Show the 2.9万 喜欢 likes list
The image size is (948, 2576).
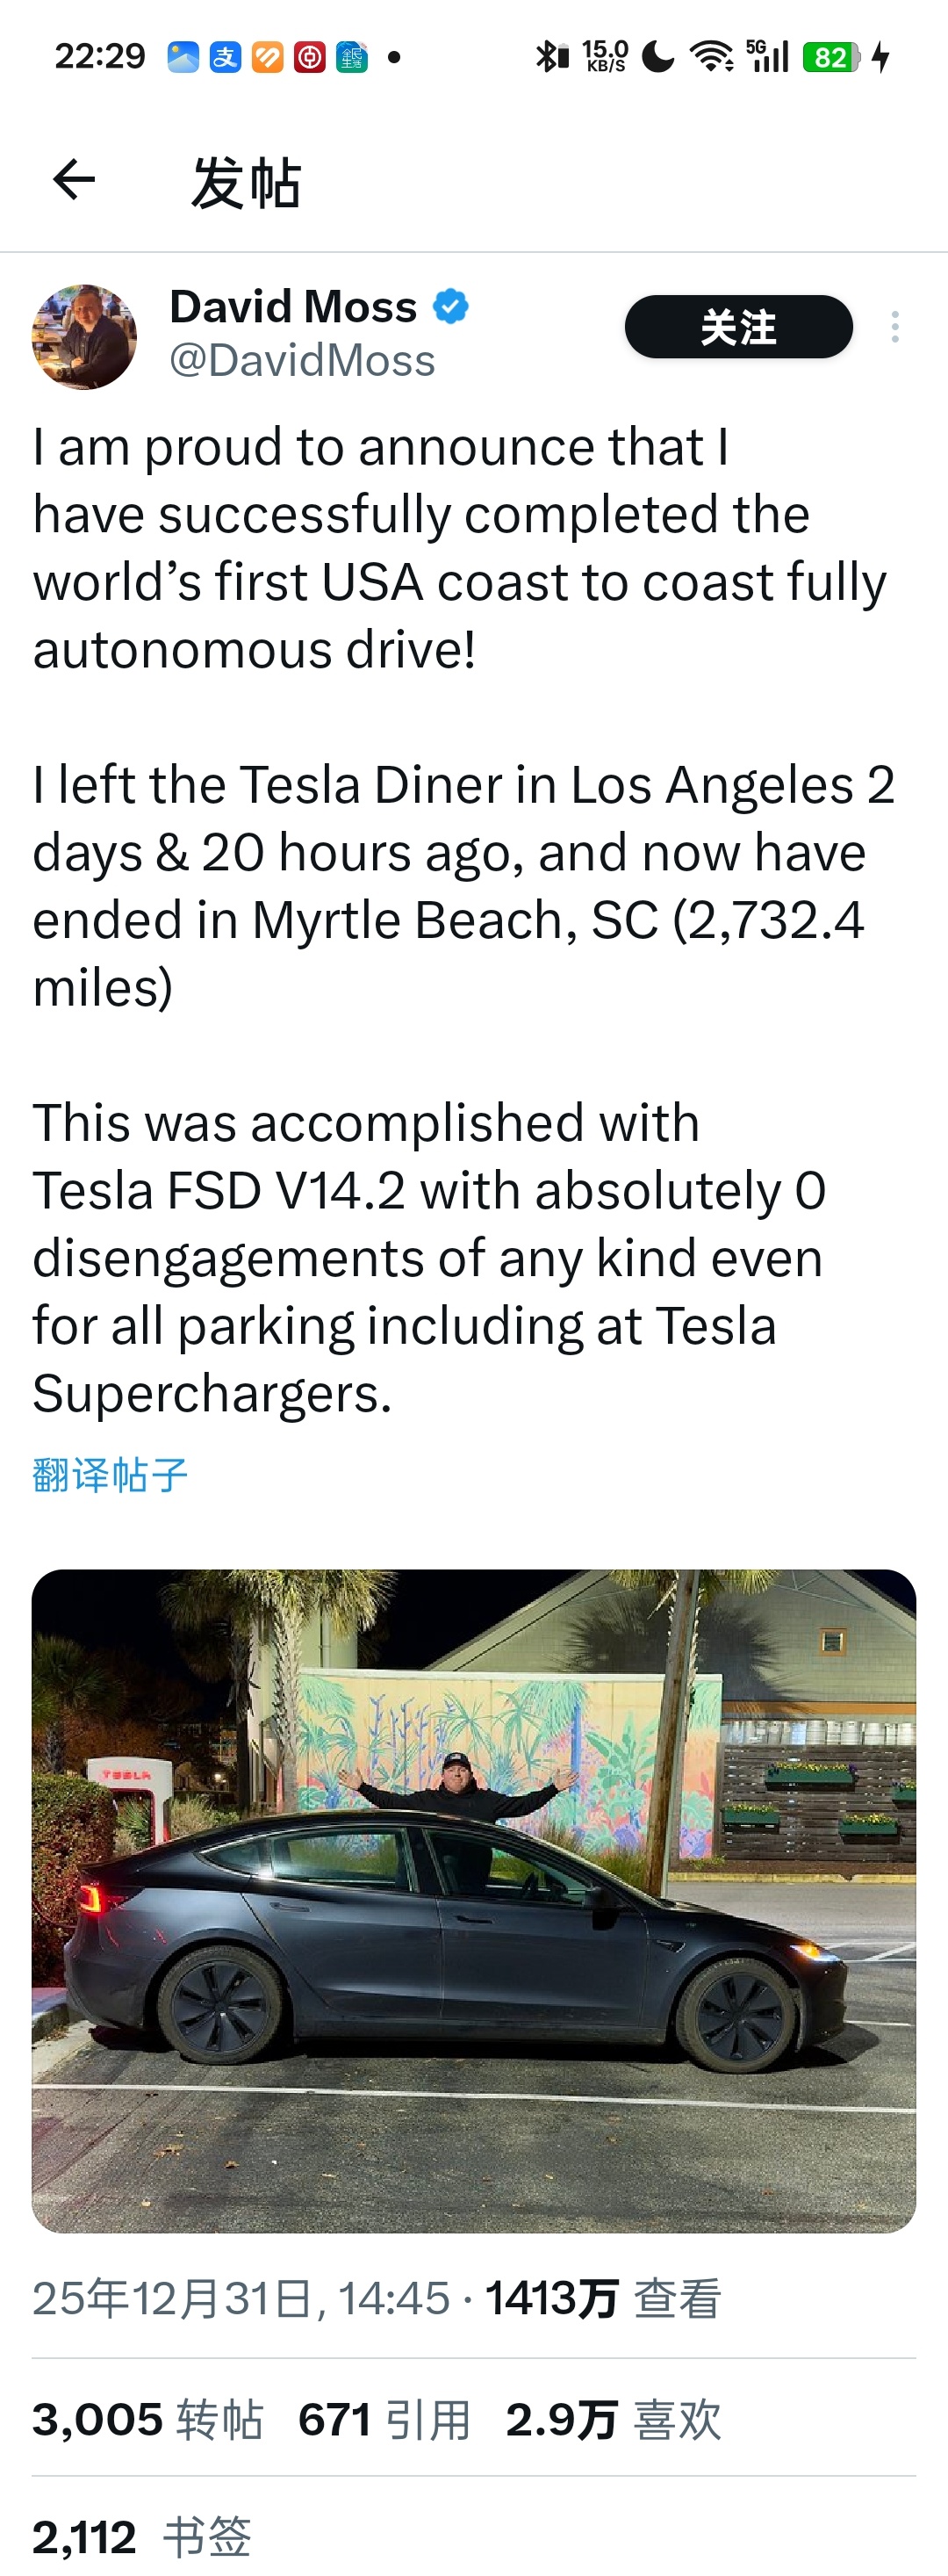coord(613,2420)
